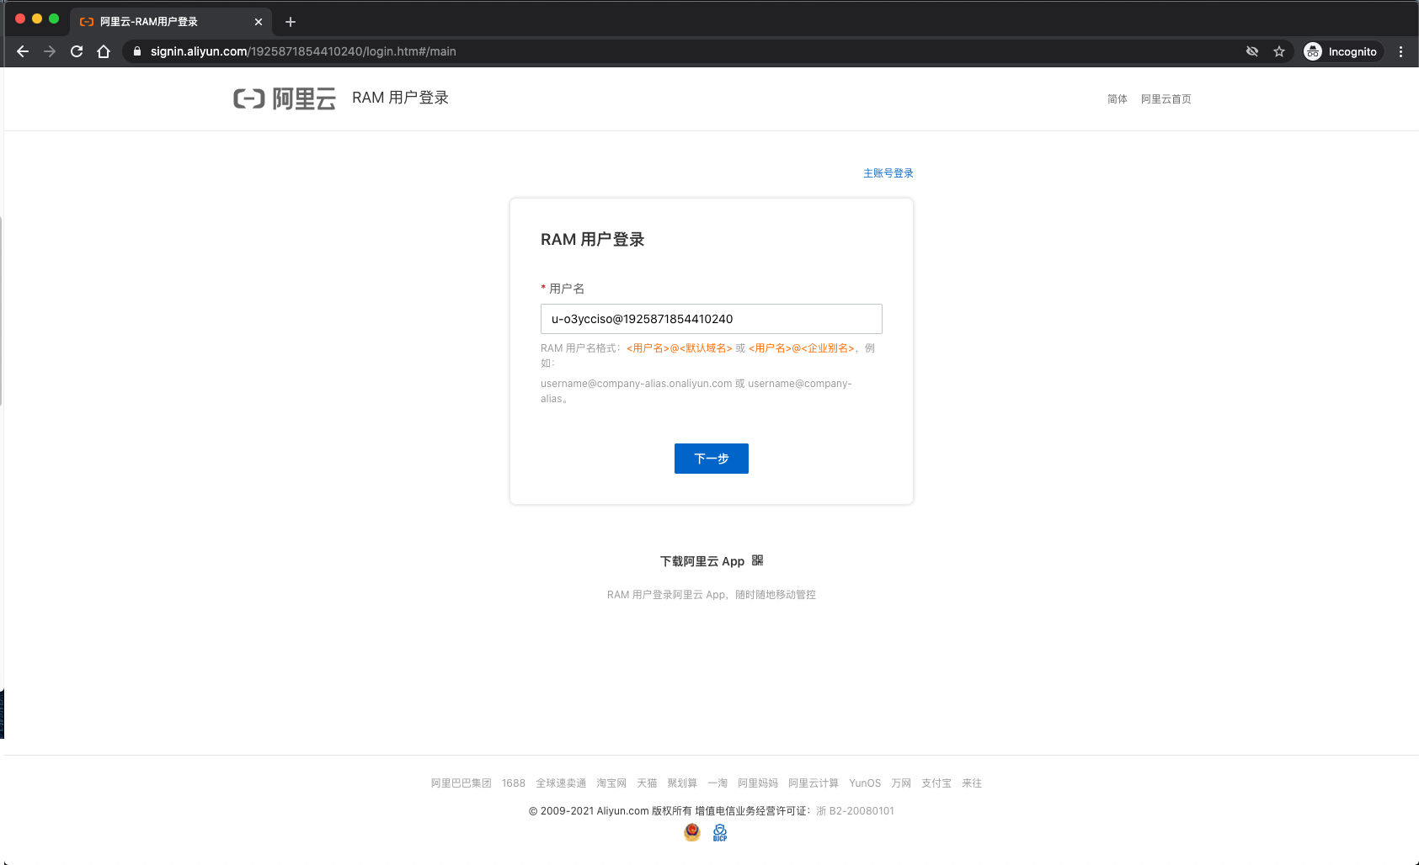Click inside the 用户名 input field

click(x=711, y=319)
